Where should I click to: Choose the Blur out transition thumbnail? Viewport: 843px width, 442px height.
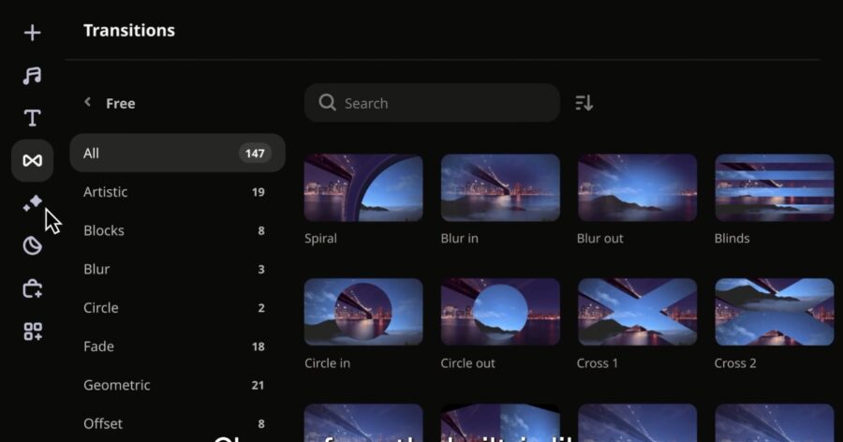[638, 187]
